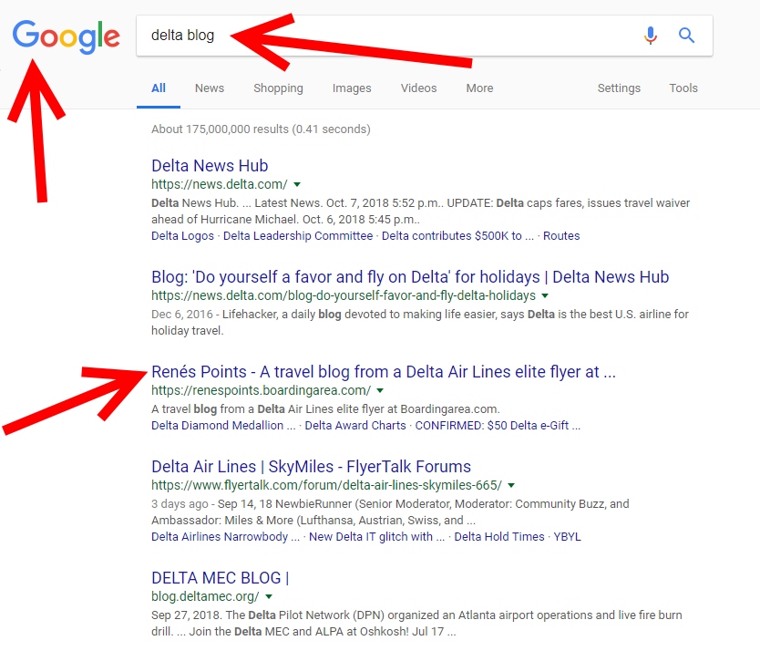Open the More results menu
The image size is (760, 651).
(479, 88)
